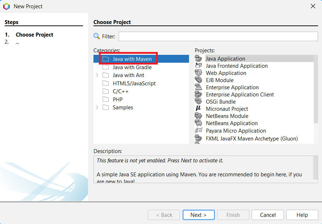Click the Micronaut Project mu icon
Image resolution: width=322 pixels, height=224 pixels.
pyautogui.click(x=198, y=109)
